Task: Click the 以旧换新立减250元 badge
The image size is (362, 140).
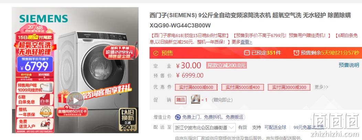Action: pos(128,119)
